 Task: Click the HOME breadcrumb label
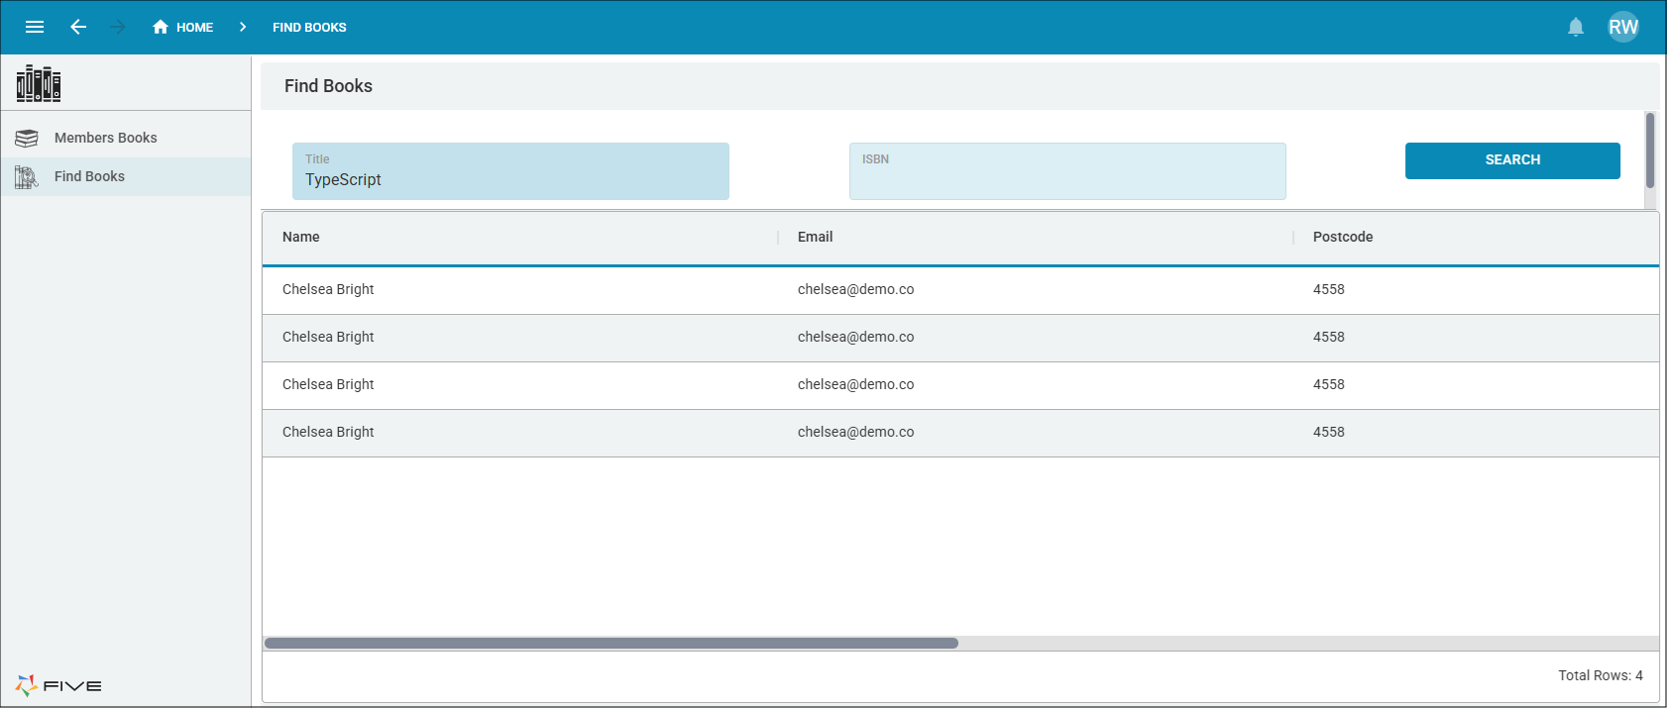point(194,28)
